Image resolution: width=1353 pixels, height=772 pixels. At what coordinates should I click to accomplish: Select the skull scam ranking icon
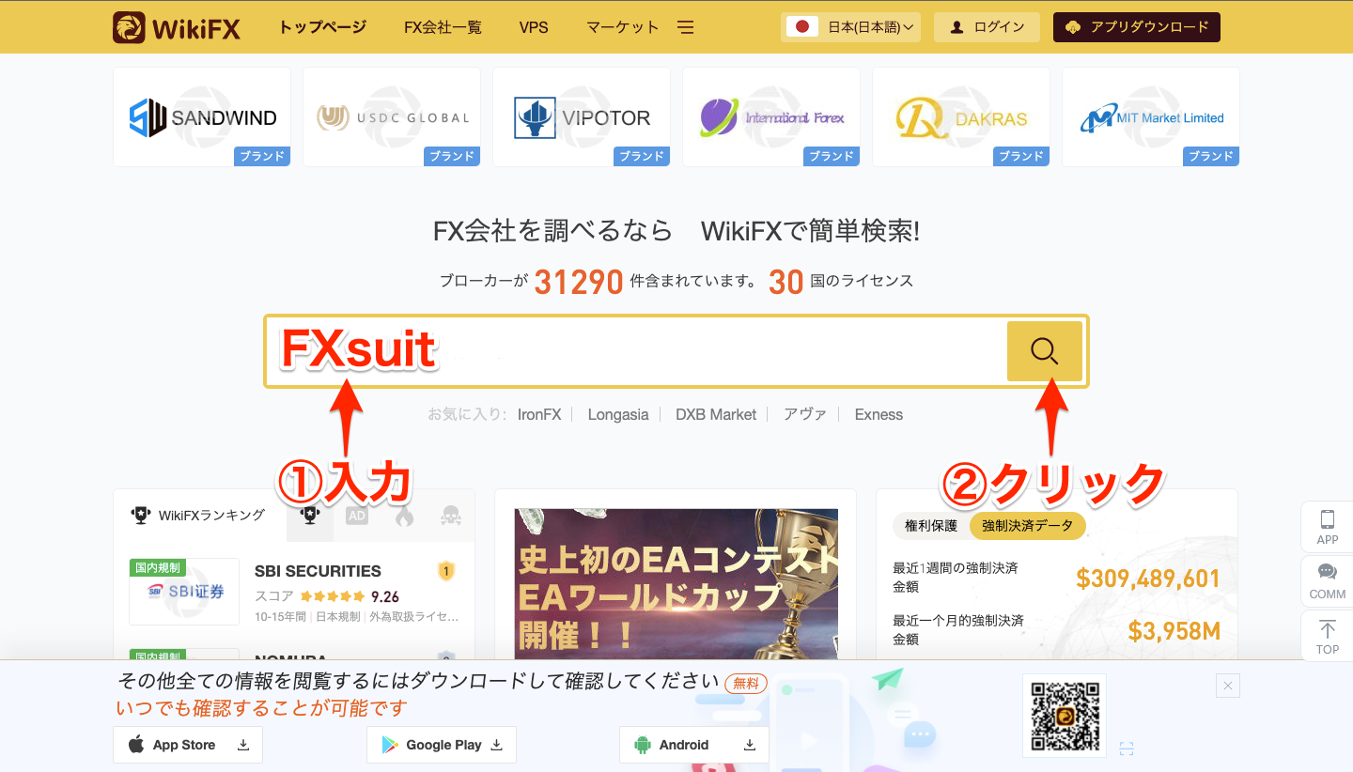451,516
